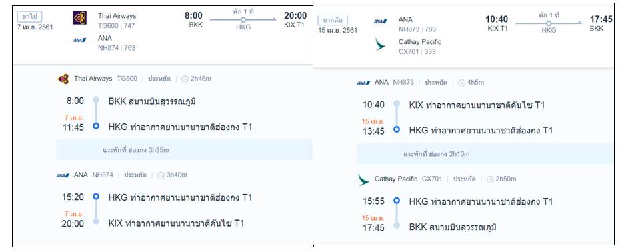Open the Hong Kong 3h35m layover bar
Viewport: 630px width, 252px height.
click(184, 150)
